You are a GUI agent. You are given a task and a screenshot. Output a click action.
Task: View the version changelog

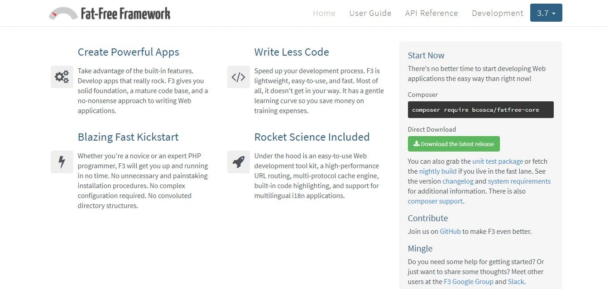click(458, 181)
